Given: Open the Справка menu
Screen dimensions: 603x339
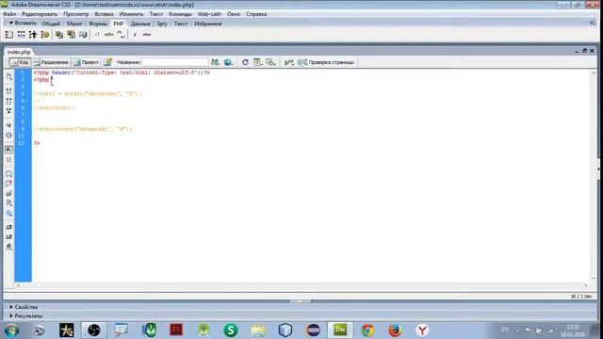Looking at the screenshot, I should (256, 14).
